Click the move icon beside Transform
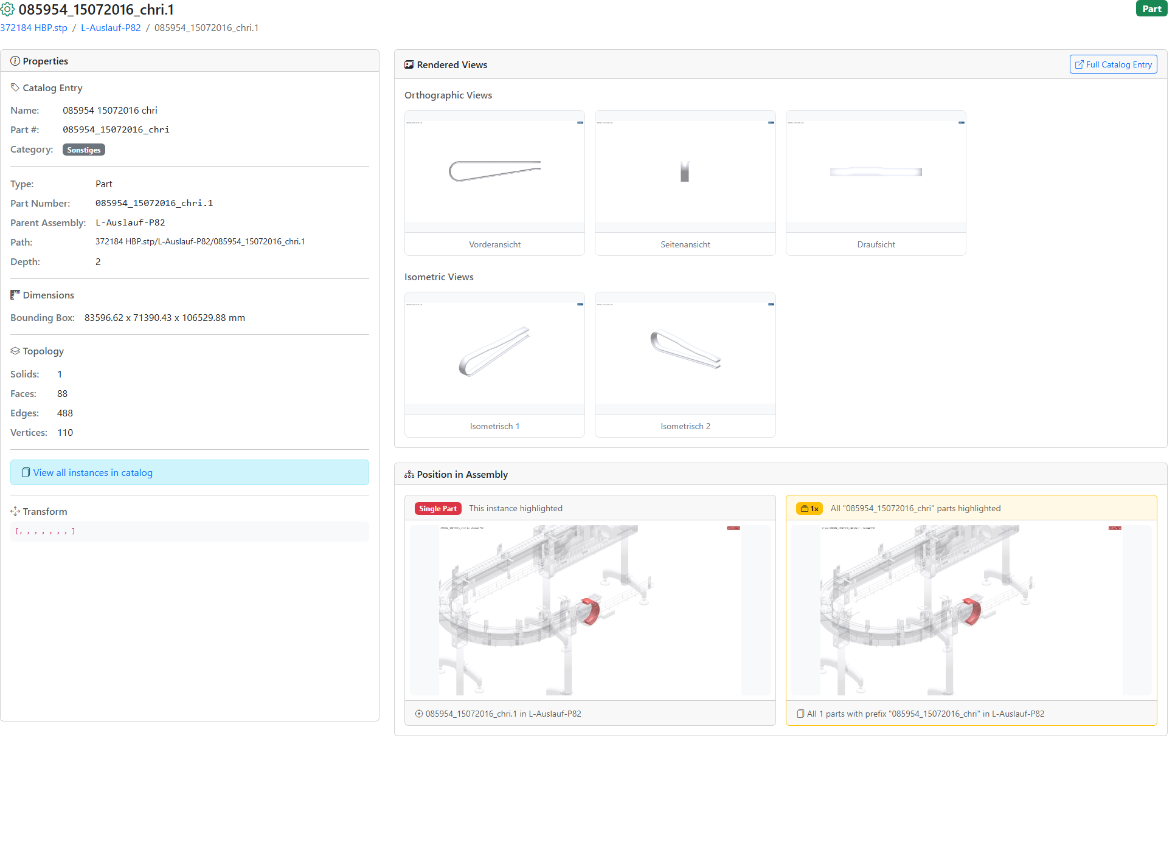Viewport: 1175px width, 851px height. click(x=15, y=511)
